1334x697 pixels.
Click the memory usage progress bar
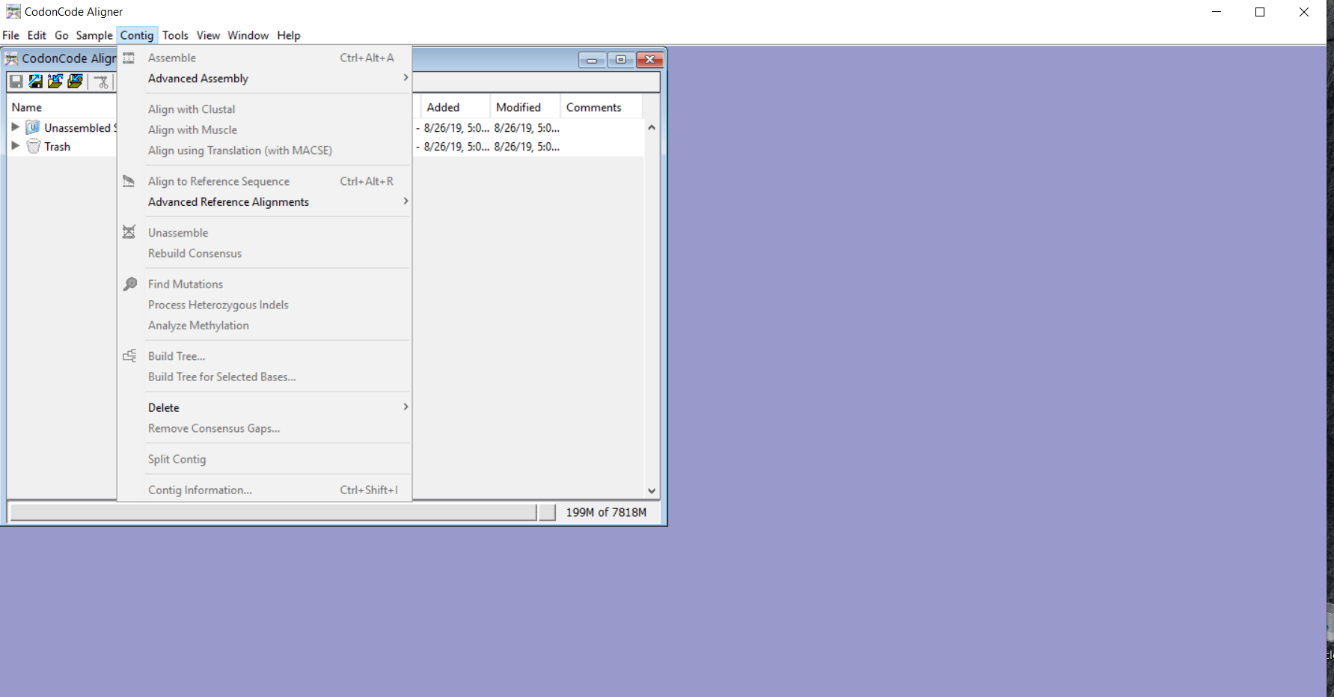273,512
